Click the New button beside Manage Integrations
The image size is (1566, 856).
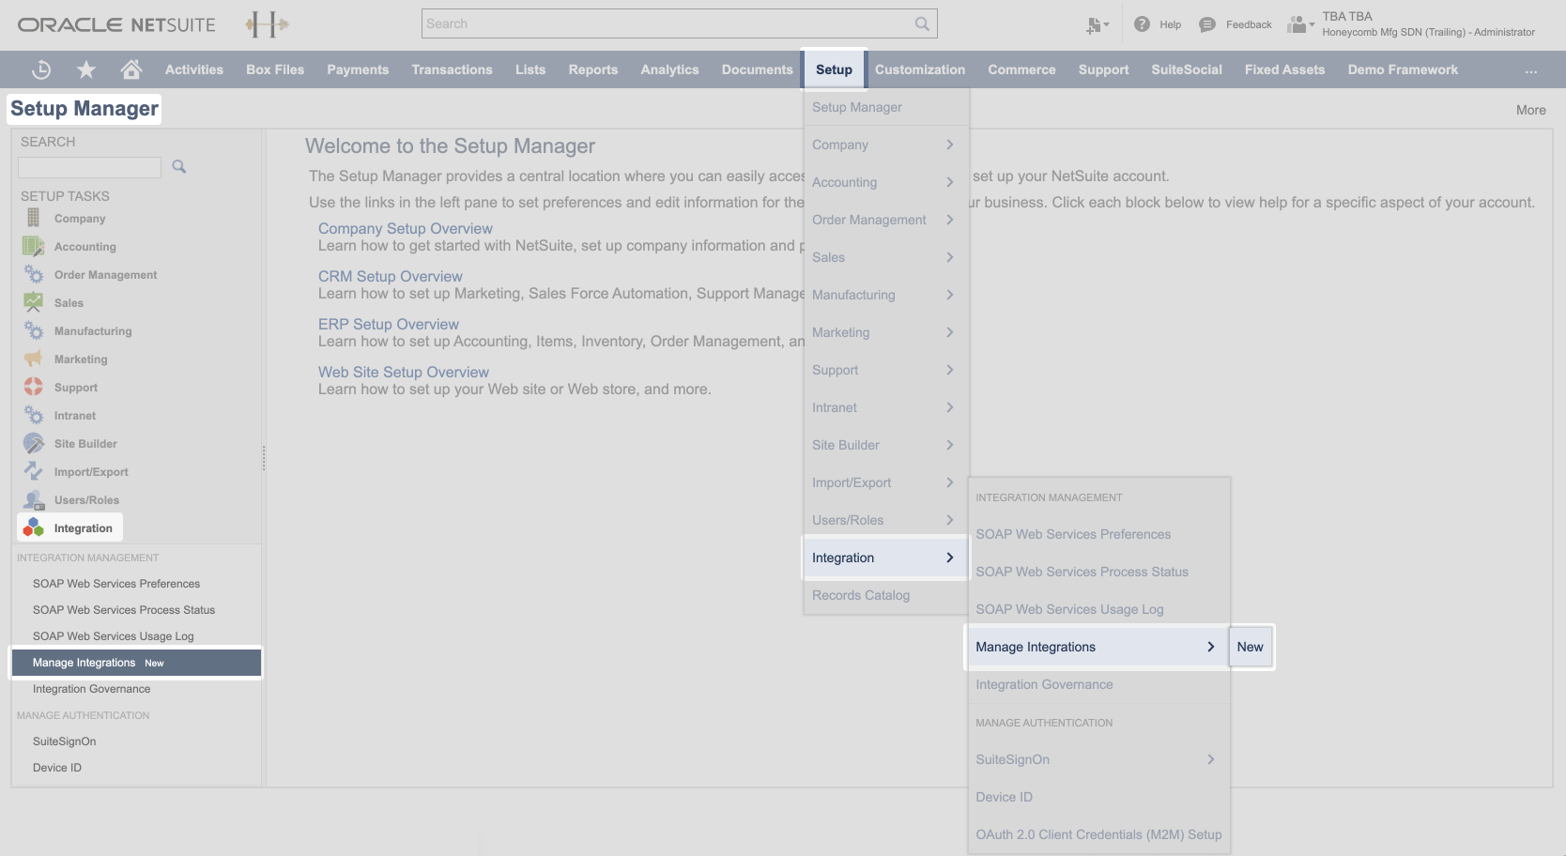coord(1250,647)
